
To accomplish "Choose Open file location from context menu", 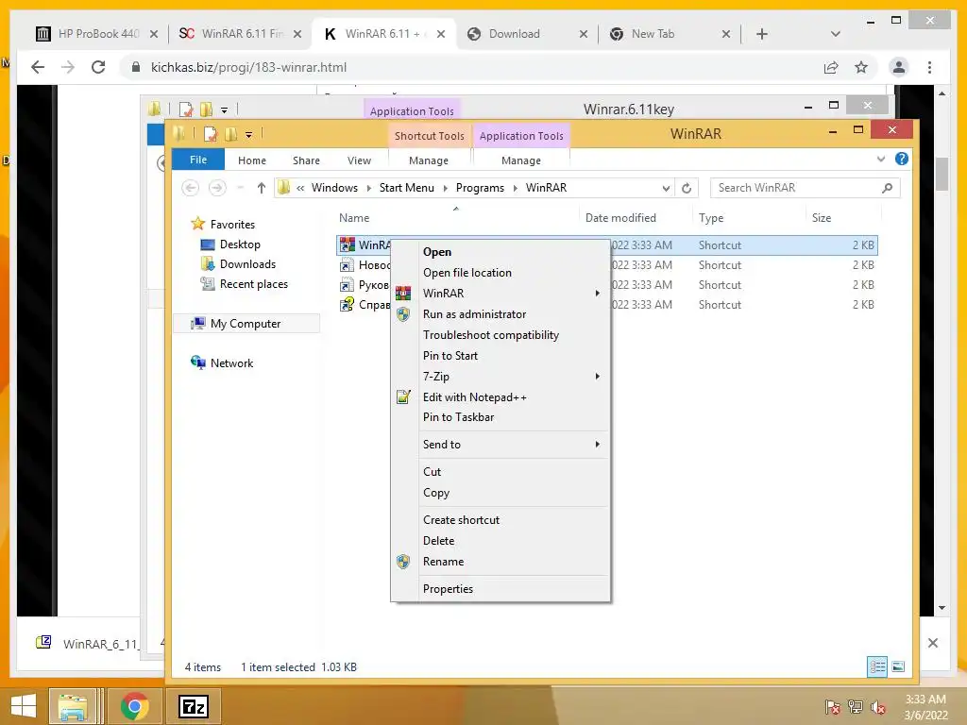I will point(467,273).
